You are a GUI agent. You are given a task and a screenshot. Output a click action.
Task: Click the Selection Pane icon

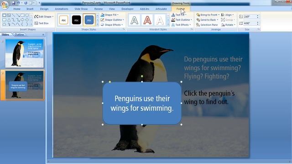[198, 25]
